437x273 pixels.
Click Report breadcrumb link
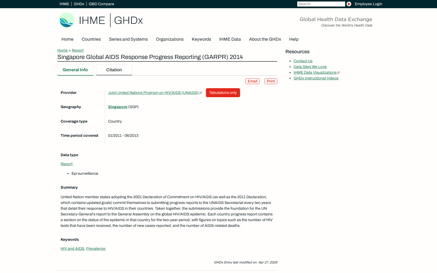[x=78, y=51]
